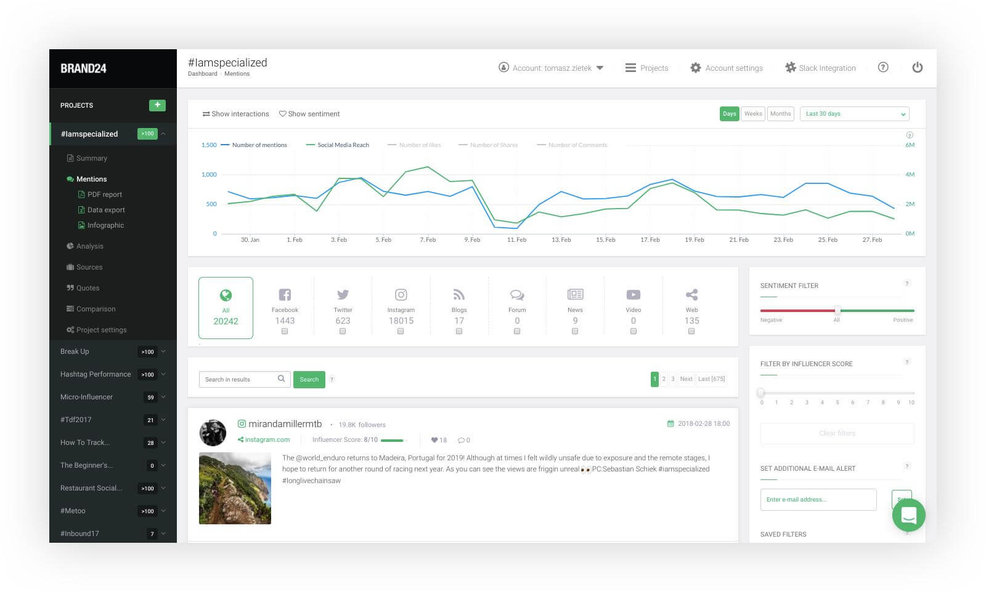The height and width of the screenshot is (592, 986).
Task: Toggle Show interactions on the chart
Action: point(235,113)
